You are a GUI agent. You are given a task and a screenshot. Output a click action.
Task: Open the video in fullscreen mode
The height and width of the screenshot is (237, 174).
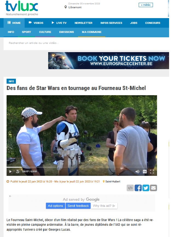tap(152, 171)
